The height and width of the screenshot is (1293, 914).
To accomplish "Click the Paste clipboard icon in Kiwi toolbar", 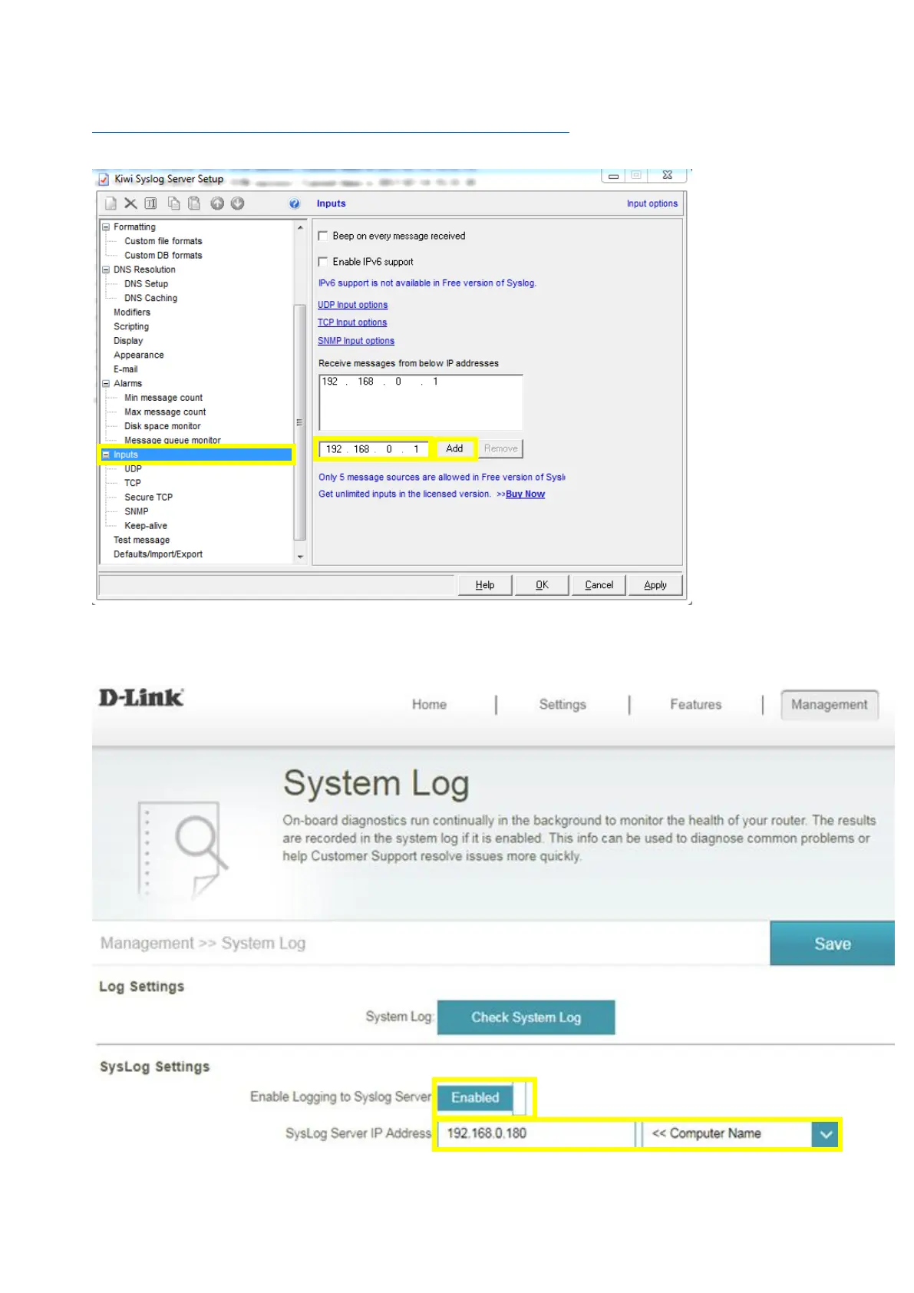I will [194, 203].
